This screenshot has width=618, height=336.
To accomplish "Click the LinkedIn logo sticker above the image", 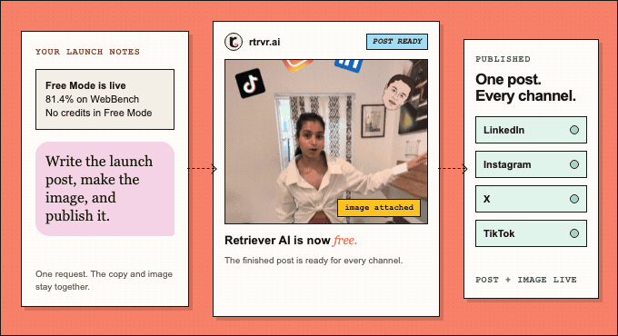I will [348, 65].
